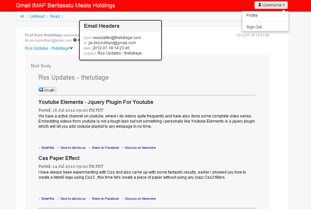Click the arrow icon after recipient address
This screenshot has width=311, height=209.
coord(75,40)
